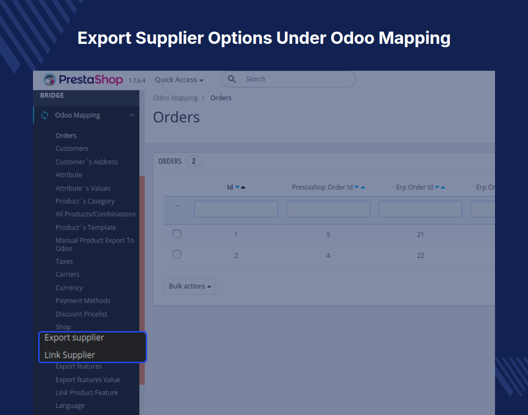Open All Products/Combinations menu item
This screenshot has width=528, height=415.
(96, 214)
